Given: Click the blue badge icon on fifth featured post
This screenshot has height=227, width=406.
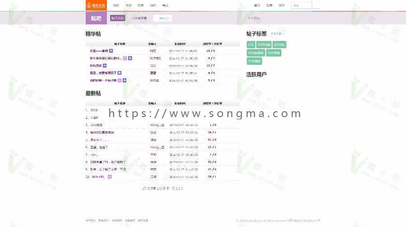Looking at the screenshot, I should pyautogui.click(x=125, y=81).
